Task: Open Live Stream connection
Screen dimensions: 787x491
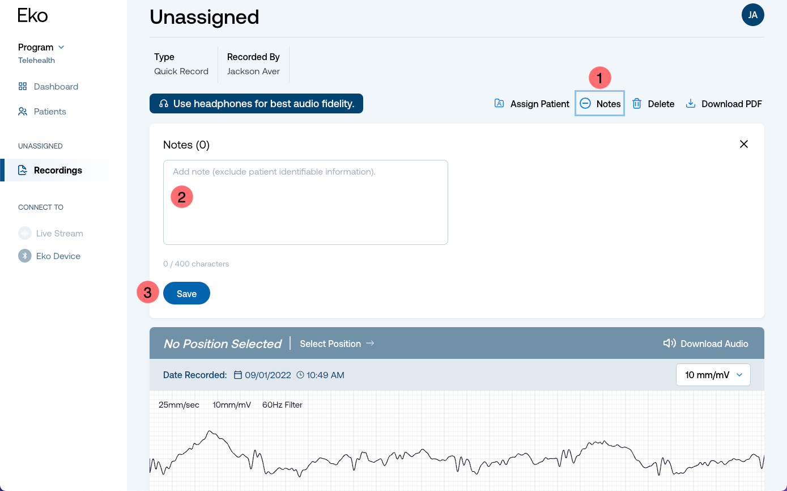Action: (x=50, y=234)
